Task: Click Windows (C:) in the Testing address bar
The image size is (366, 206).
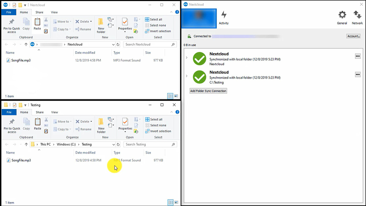Action: click(66, 144)
